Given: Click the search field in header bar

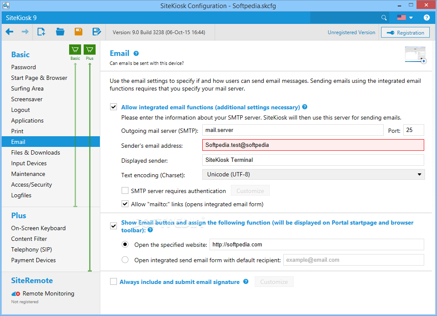Looking at the screenshot, I should coord(346,18).
